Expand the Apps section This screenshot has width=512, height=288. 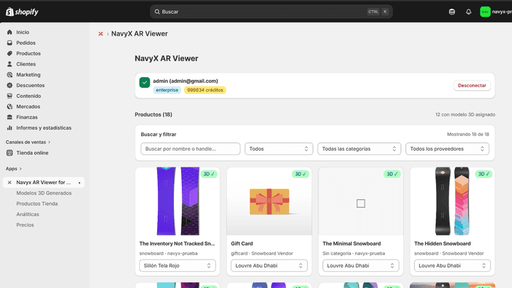pyautogui.click(x=14, y=169)
